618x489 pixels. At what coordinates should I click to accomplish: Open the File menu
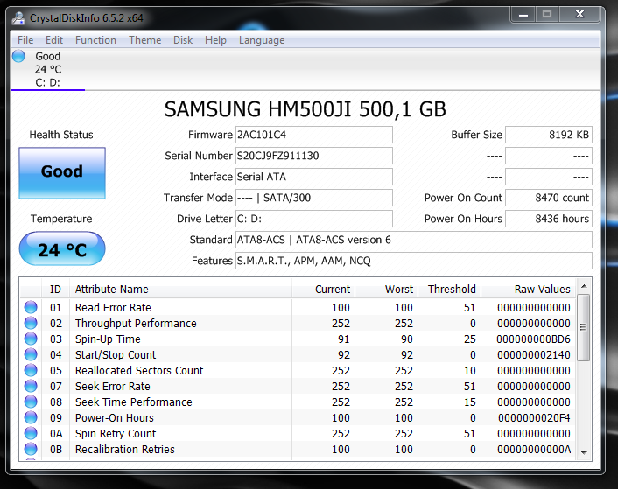click(25, 40)
